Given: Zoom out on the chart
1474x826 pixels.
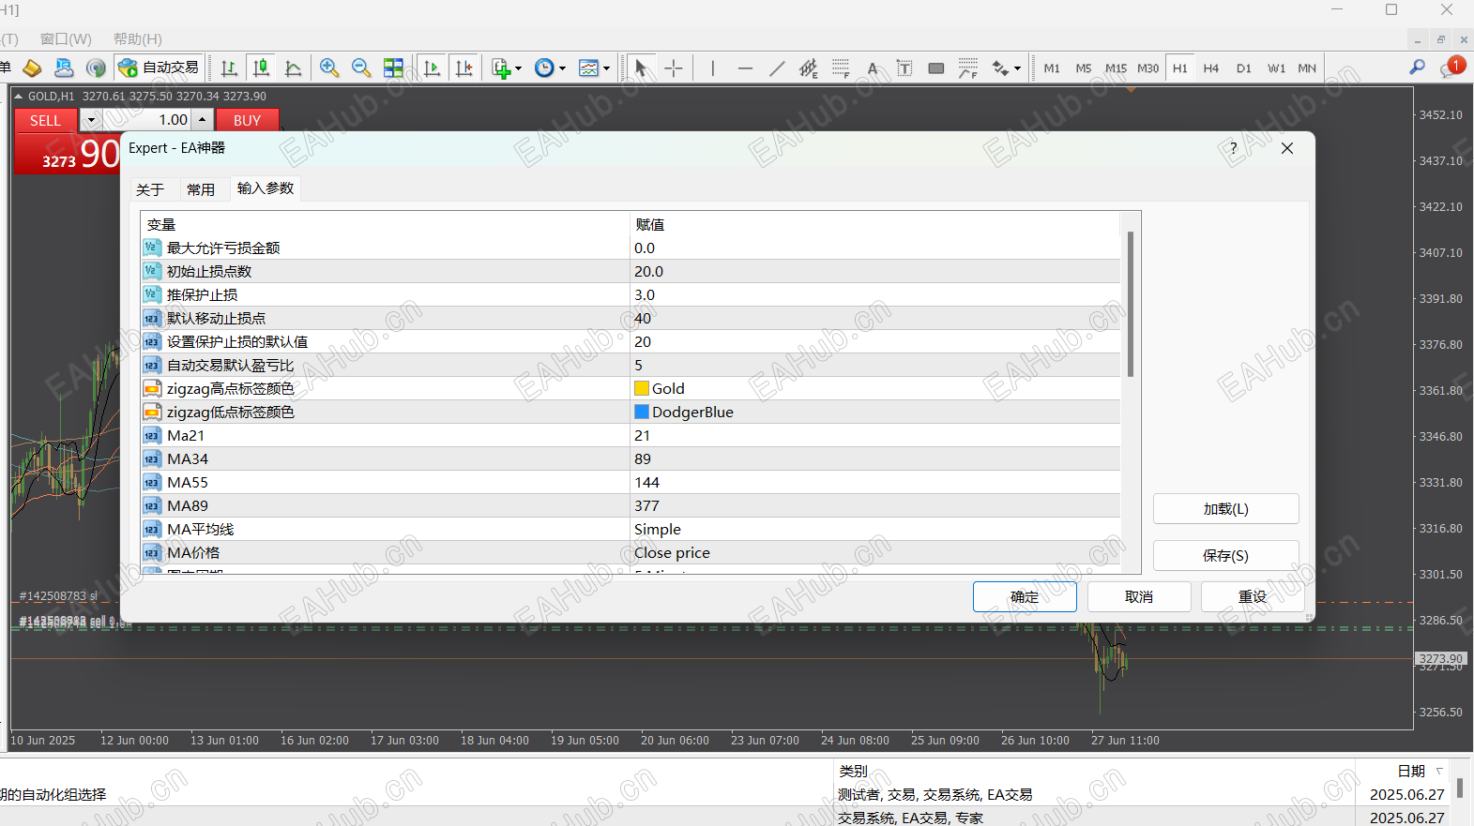Looking at the screenshot, I should pos(361,68).
